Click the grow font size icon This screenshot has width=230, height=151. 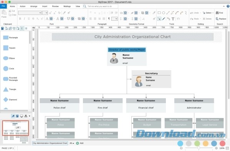click(50, 13)
